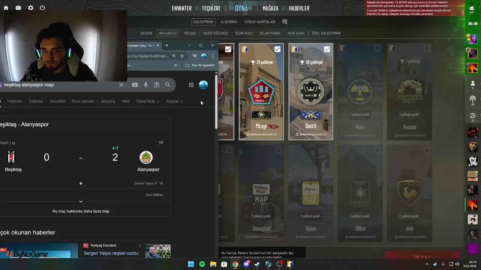Check the Alpine map checkbox

tap(328, 150)
